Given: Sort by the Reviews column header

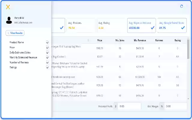Looking at the screenshot, I should [159, 40].
